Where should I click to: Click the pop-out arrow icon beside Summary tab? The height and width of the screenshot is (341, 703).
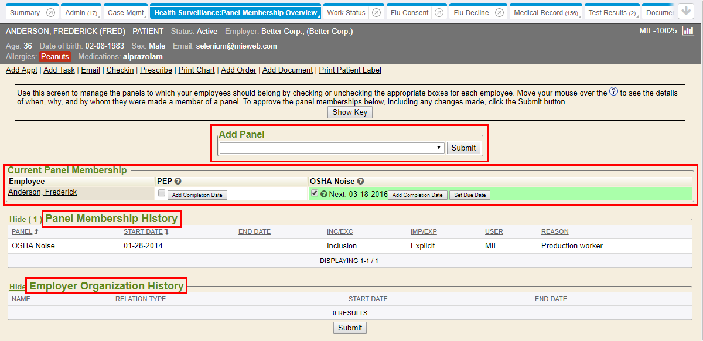click(51, 13)
